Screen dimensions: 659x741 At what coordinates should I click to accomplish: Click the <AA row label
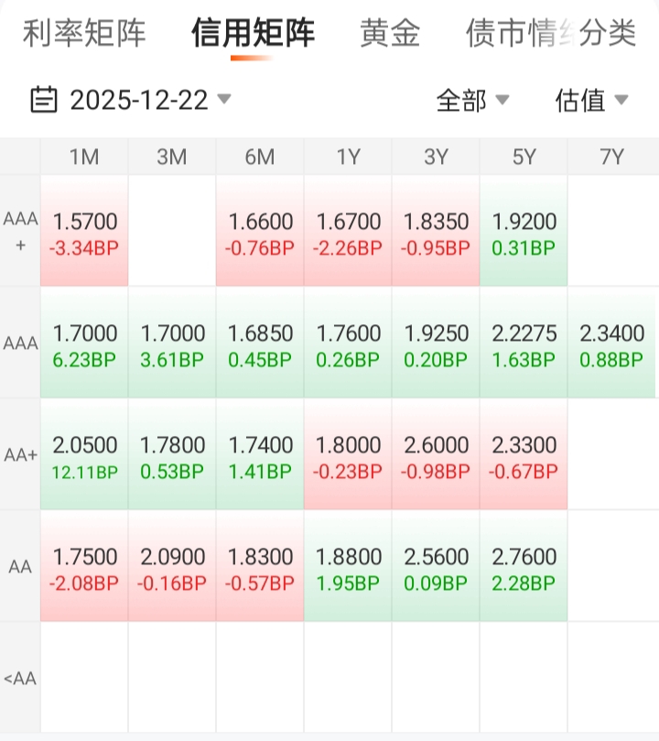[20, 679]
